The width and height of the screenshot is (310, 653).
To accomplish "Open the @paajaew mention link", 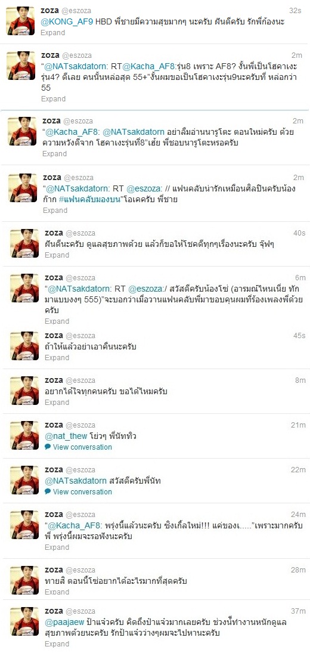I will click(x=63, y=622).
